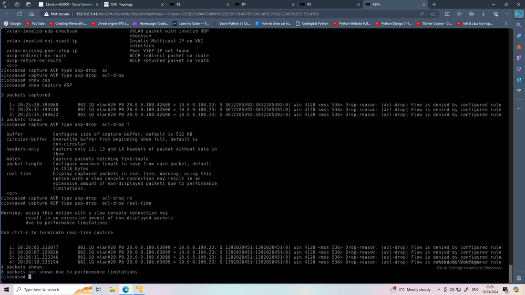The height and width of the screenshot is (295, 525).
Task: Add page to favorites with star icon
Action: (x=433, y=14)
